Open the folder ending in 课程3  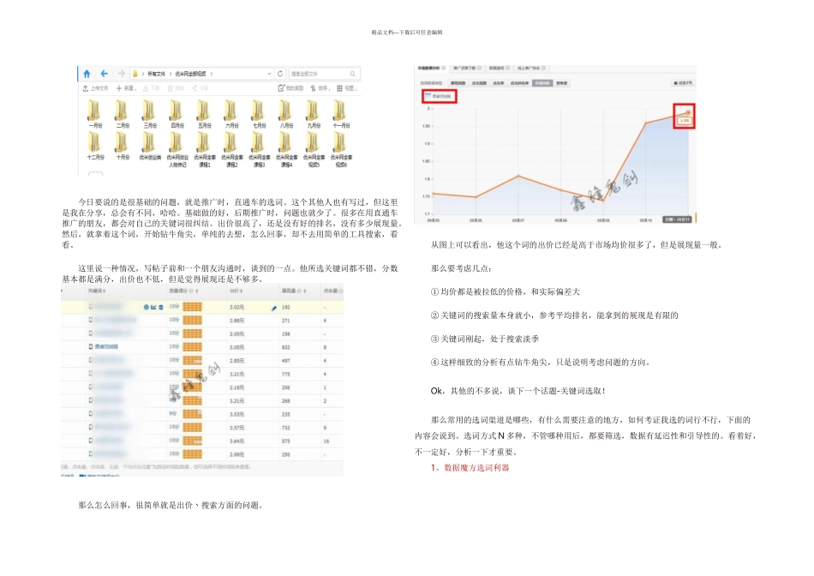259,149
